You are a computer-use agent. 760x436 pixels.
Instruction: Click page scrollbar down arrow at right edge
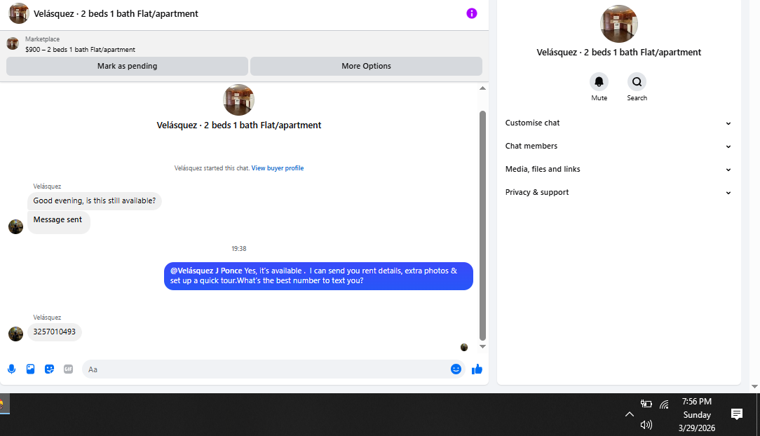754,387
